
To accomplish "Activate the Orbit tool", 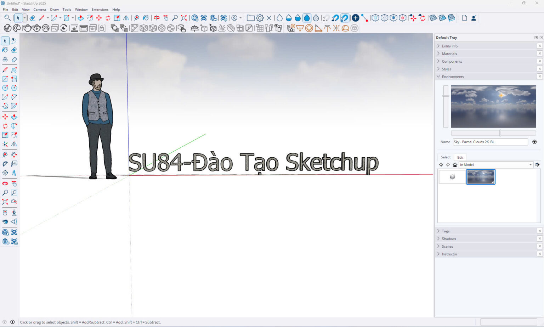I will tap(5, 183).
